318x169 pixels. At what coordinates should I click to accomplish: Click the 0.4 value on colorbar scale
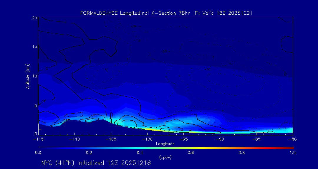(140, 153)
